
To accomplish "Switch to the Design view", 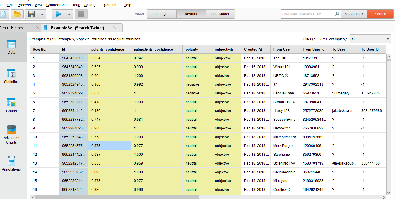I will click(x=162, y=14).
